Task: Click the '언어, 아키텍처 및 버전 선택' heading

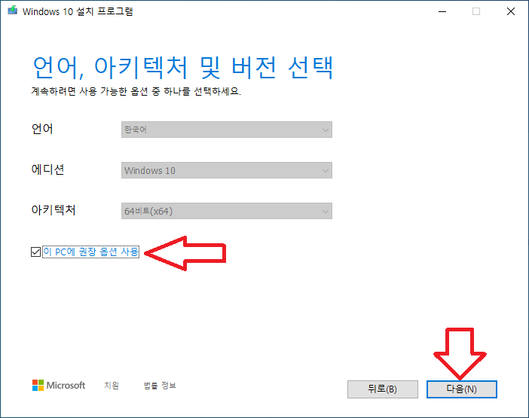Action: pyautogui.click(x=182, y=68)
